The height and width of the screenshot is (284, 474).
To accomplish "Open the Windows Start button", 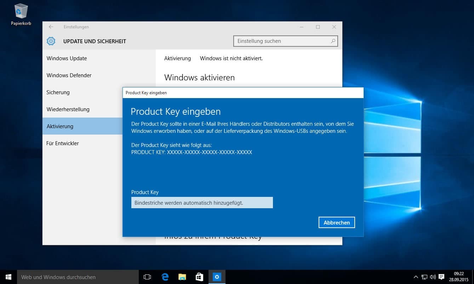I will 8,277.
